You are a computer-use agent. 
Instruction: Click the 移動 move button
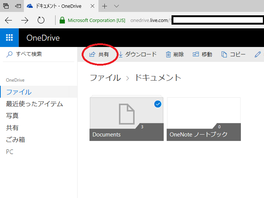[x=202, y=54]
